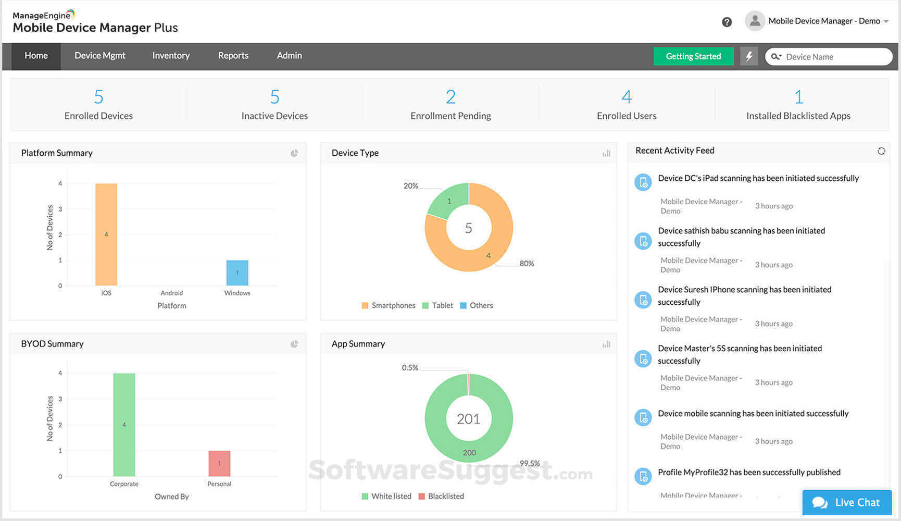The width and height of the screenshot is (901, 521).
Task: Open Live Chat
Action: (x=847, y=502)
